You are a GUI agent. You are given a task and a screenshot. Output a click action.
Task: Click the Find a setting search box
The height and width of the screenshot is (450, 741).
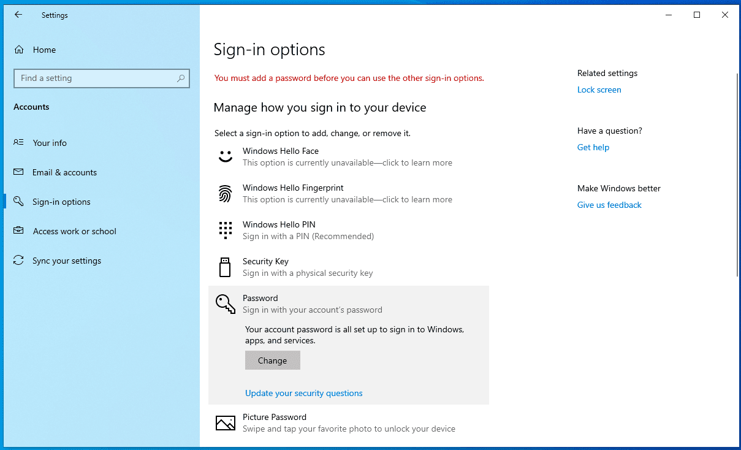point(102,78)
